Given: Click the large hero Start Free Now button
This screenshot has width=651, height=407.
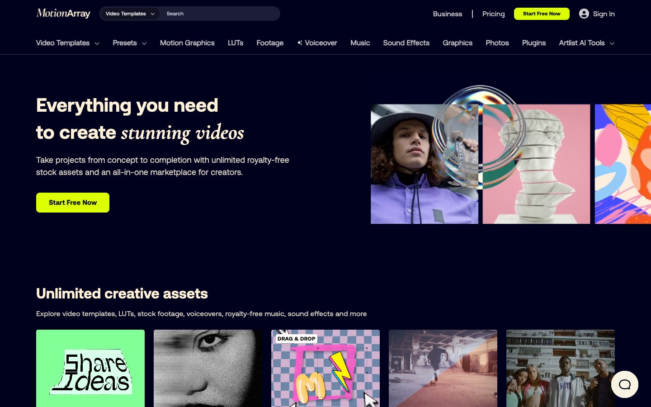Looking at the screenshot, I should (x=73, y=203).
